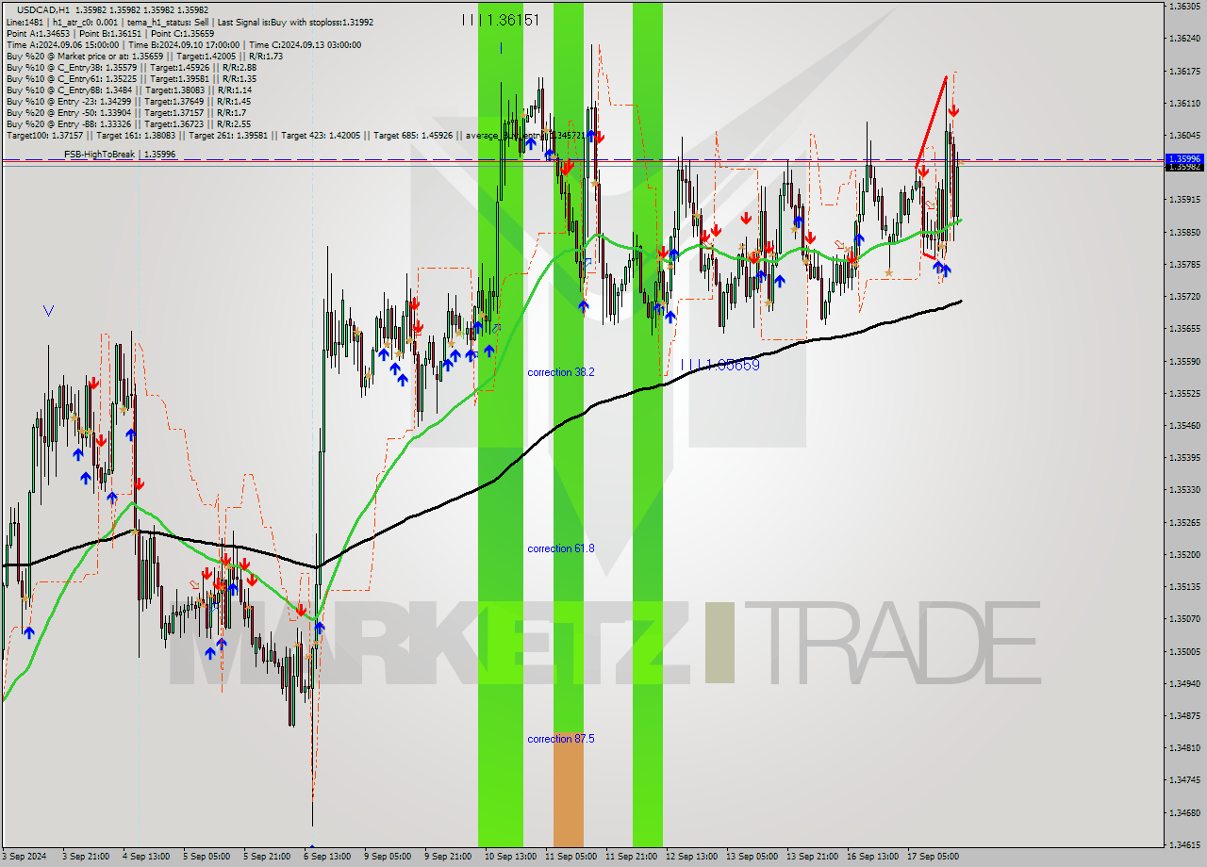Click the 1.35330 price axis label
The image size is (1207, 867).
[x=1184, y=490]
